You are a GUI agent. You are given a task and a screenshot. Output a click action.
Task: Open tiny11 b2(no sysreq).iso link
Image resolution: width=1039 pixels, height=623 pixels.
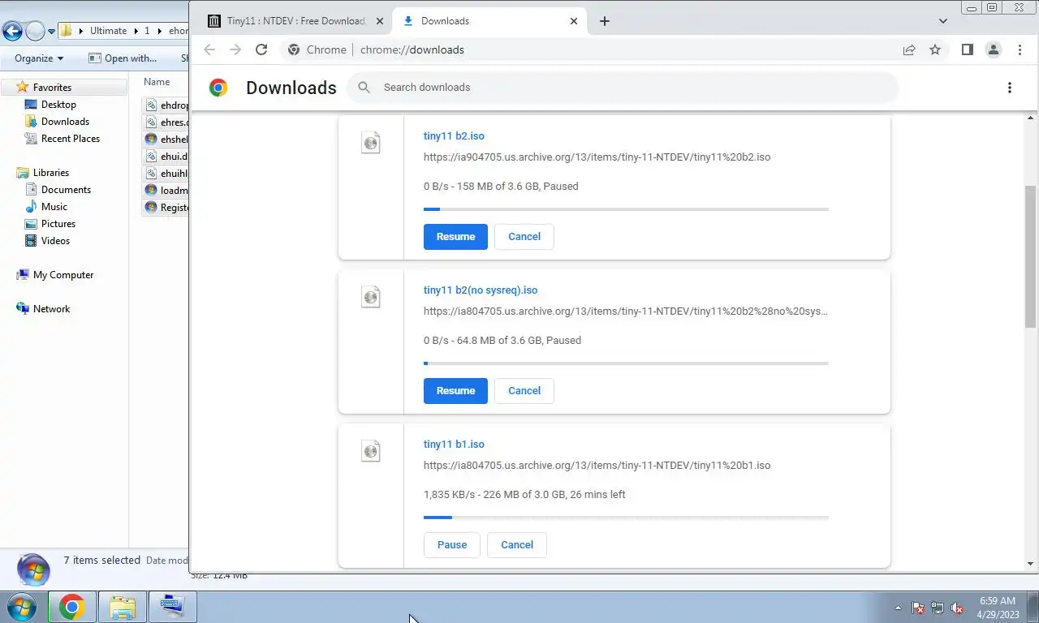(x=481, y=290)
